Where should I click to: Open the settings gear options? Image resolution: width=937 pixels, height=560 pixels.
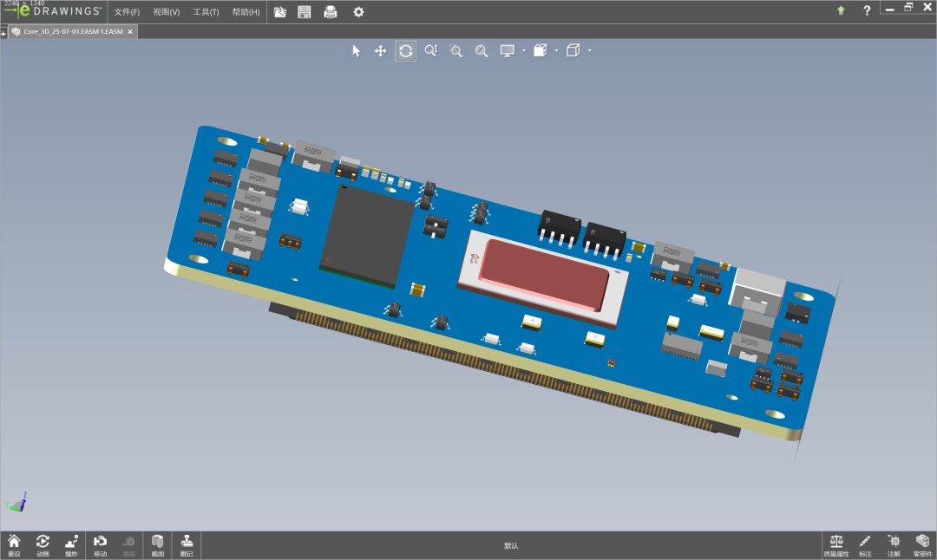(358, 12)
